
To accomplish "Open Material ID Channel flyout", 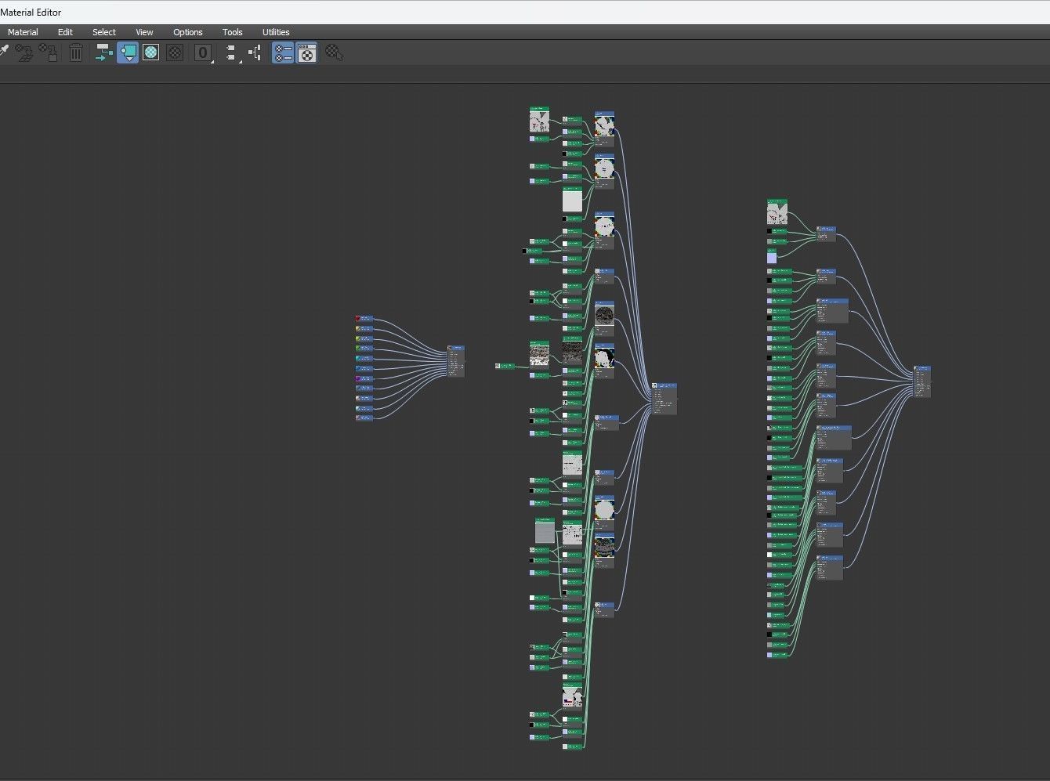I will [x=203, y=52].
